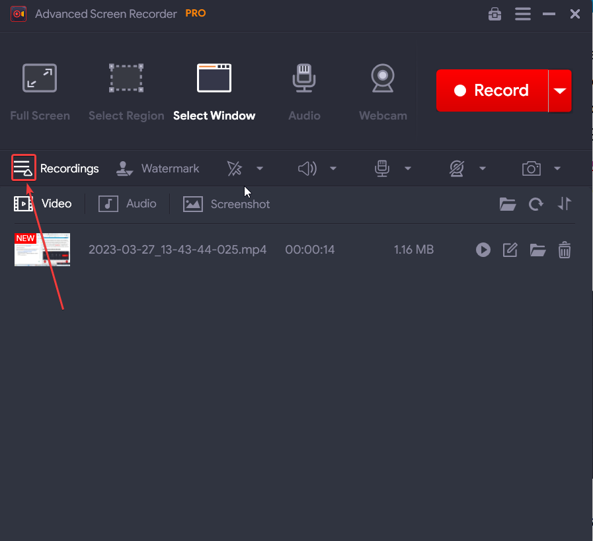Refresh the recordings list
This screenshot has height=541, width=593.
click(x=536, y=204)
